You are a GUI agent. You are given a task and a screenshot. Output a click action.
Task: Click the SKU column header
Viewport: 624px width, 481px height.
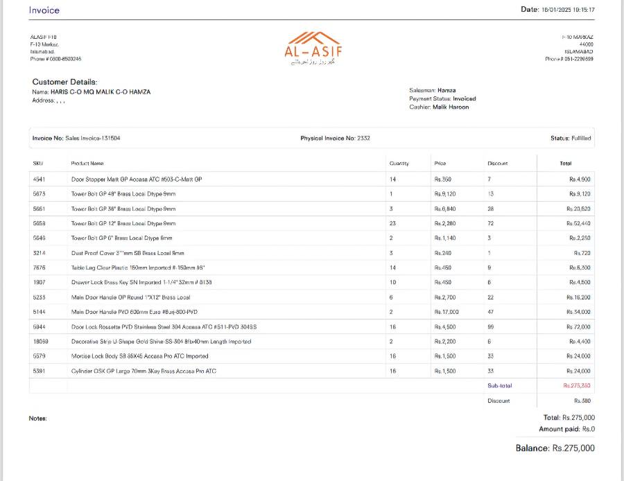[x=38, y=164]
